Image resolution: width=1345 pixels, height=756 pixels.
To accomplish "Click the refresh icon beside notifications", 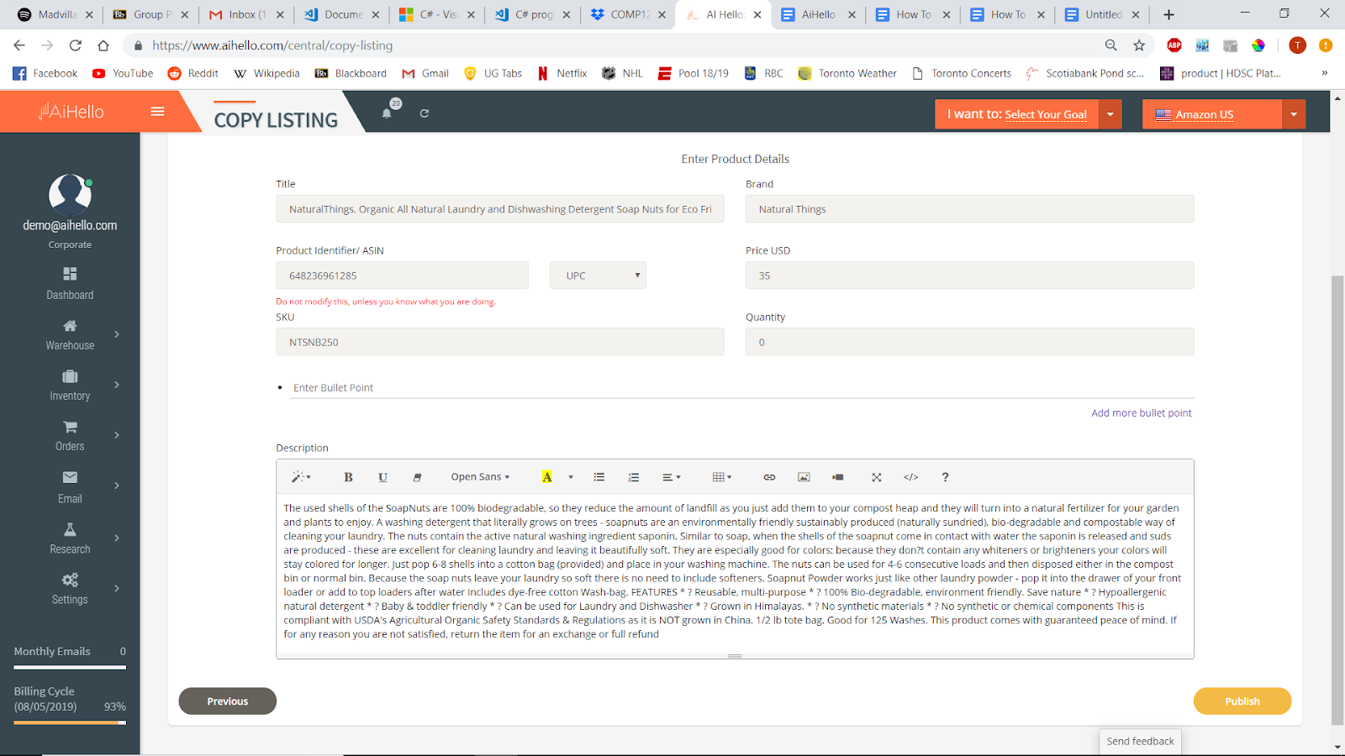I will coord(425,113).
